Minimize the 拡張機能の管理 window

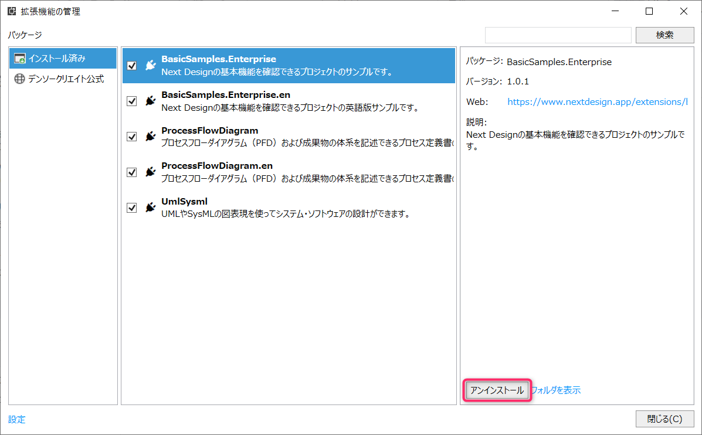point(615,11)
